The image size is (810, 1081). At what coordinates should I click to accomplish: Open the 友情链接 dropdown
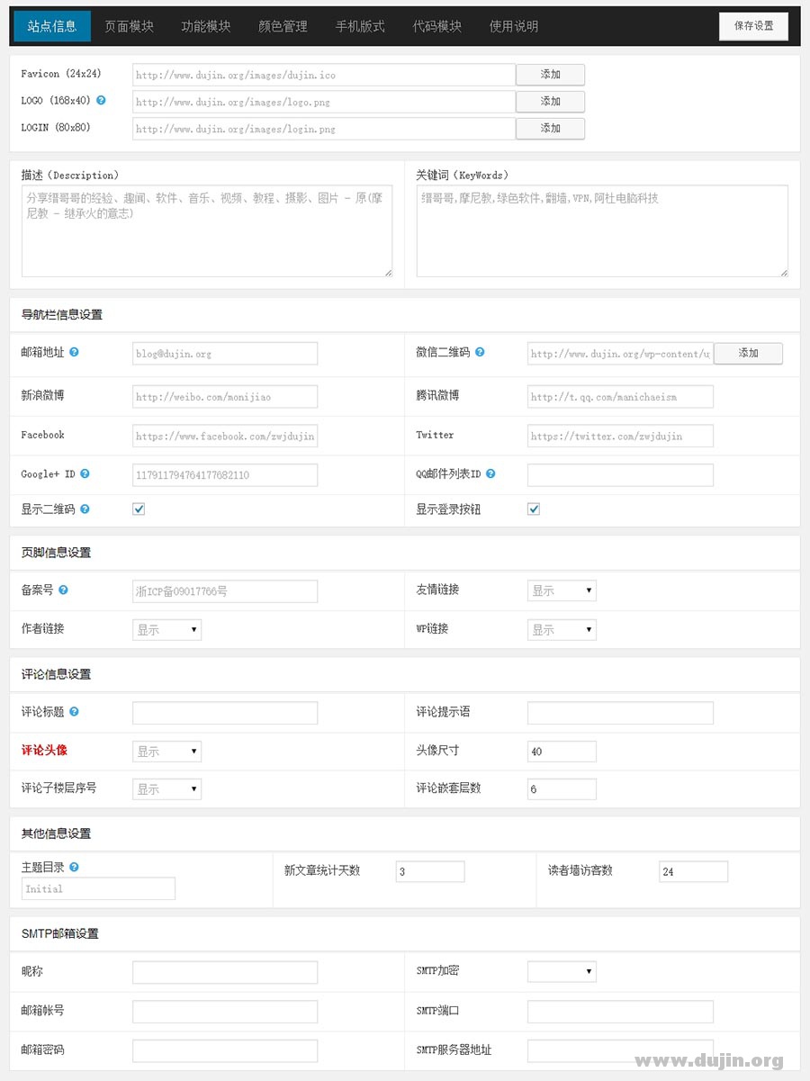tap(562, 591)
